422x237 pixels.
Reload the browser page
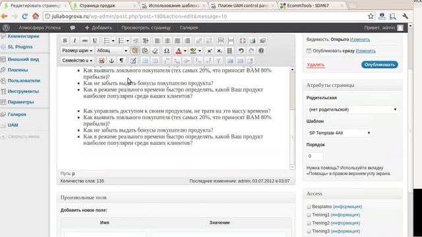[x=25, y=16]
